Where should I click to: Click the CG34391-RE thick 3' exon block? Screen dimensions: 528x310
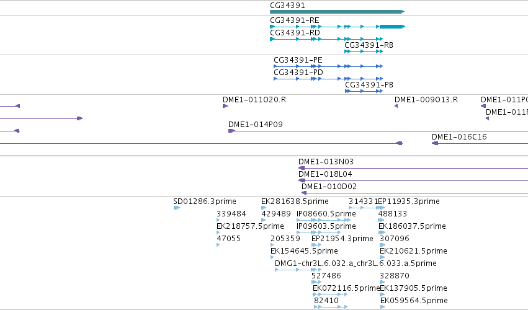pos(392,27)
